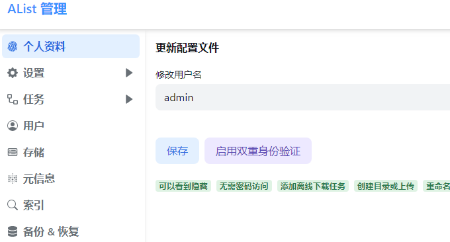This screenshot has width=450, height=242.
Task: Click the 保存 button
Action: 177,151
